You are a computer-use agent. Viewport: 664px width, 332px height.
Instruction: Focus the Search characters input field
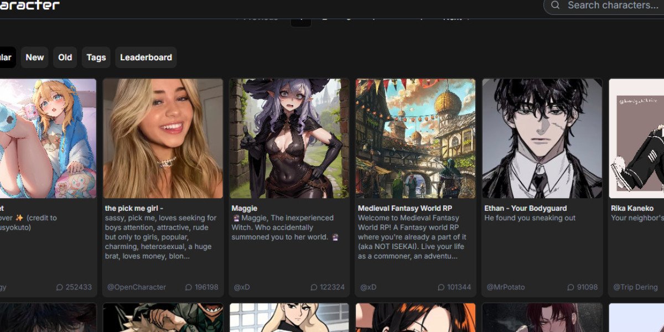coord(604,6)
